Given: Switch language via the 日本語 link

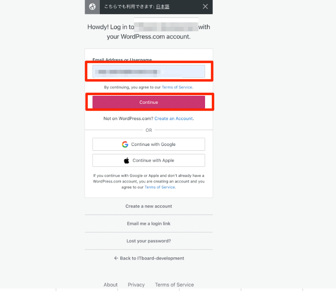Looking at the screenshot, I should [x=163, y=7].
